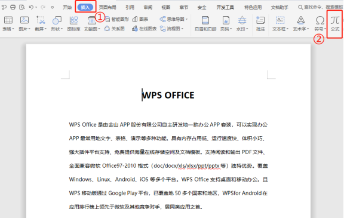344x218 pixels.
Task: Click the text 'Office97-2010' in the document
Action: coord(119,166)
